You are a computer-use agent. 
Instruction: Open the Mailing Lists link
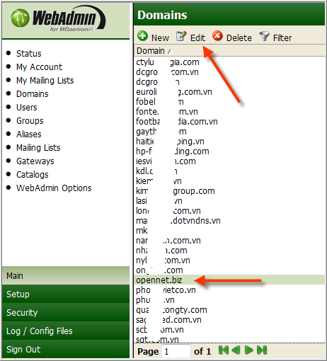pos(38,148)
